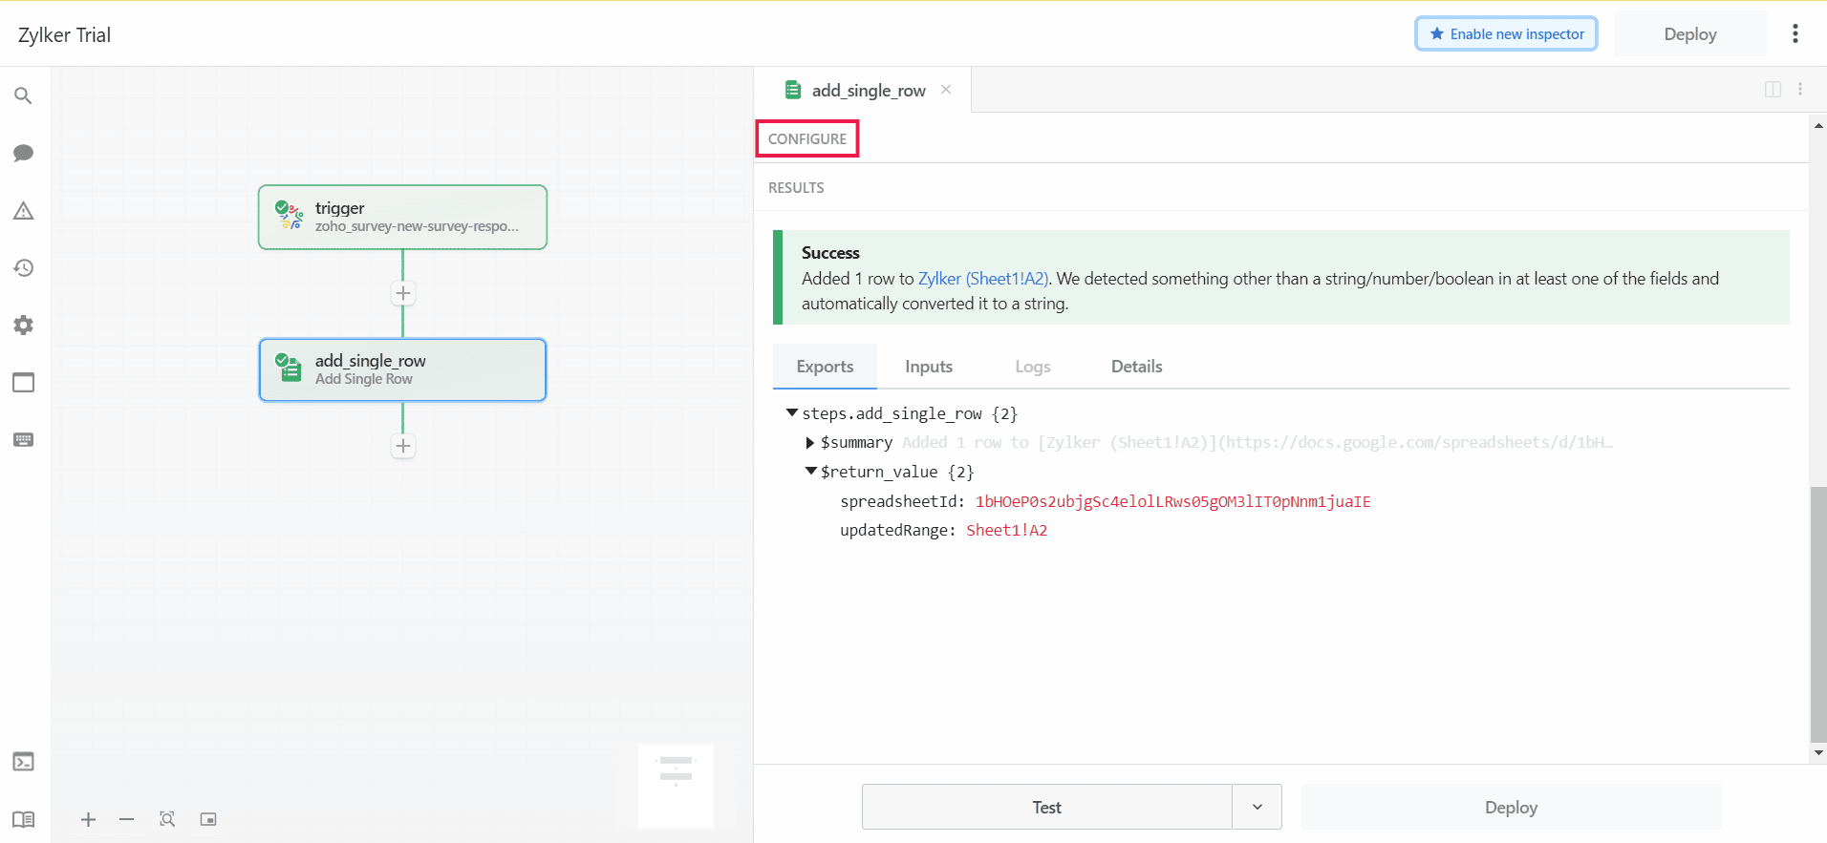Open the Zylker (Sheet1!A2) link
The width and height of the screenshot is (1827, 843).
tap(983, 279)
